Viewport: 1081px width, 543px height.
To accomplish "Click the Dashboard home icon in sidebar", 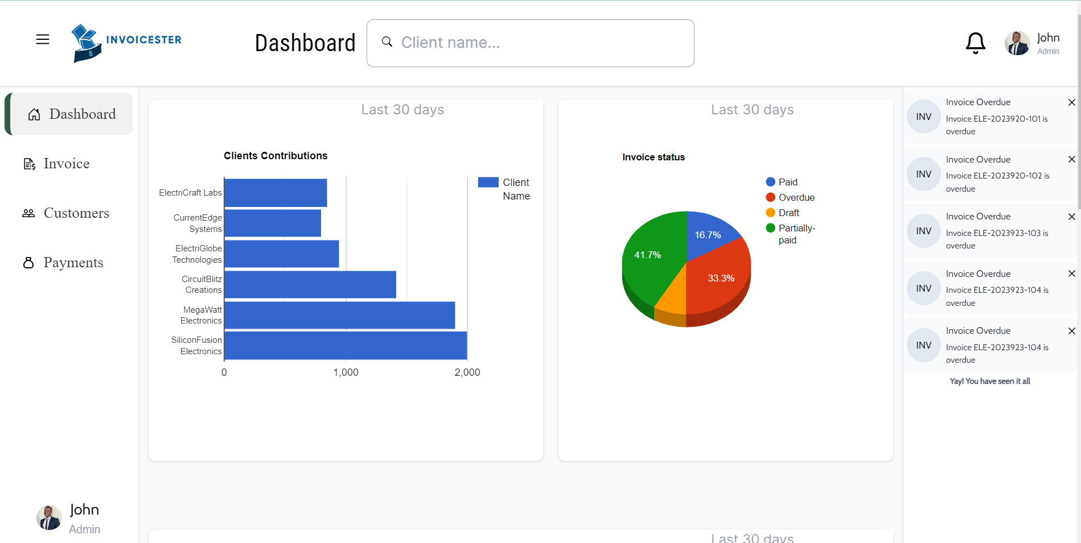I will [34, 114].
